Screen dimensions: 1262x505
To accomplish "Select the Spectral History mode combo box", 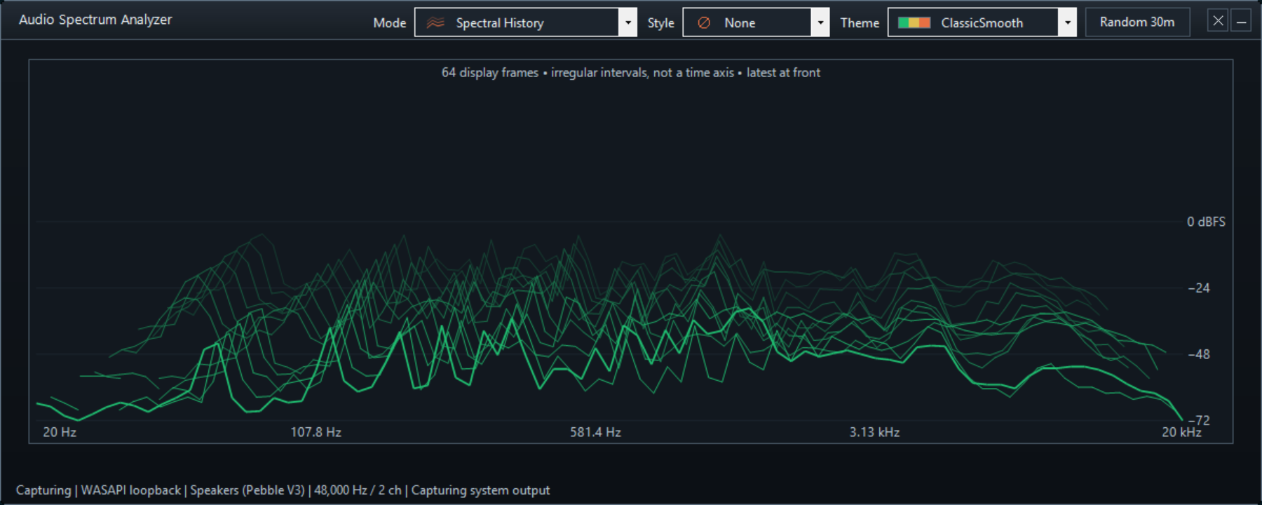I will pos(526,22).
